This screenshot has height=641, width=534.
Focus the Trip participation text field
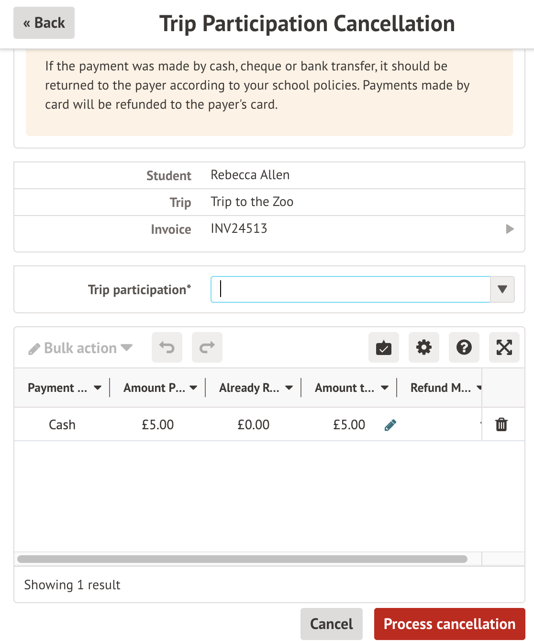[350, 289]
